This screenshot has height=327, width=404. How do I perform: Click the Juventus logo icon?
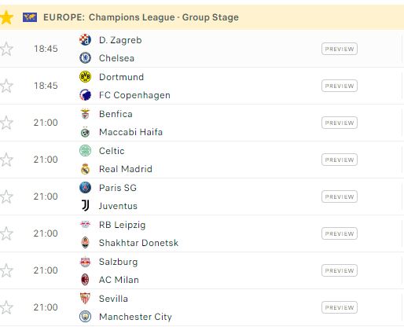(x=85, y=206)
